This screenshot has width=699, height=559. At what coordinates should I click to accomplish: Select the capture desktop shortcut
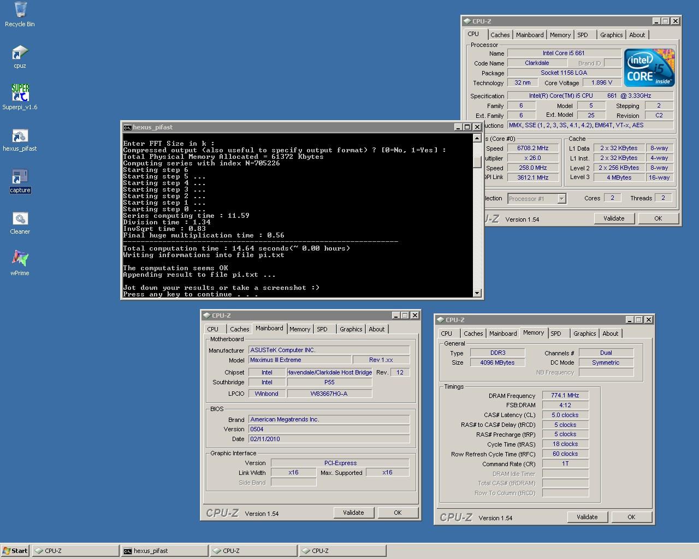pos(20,181)
